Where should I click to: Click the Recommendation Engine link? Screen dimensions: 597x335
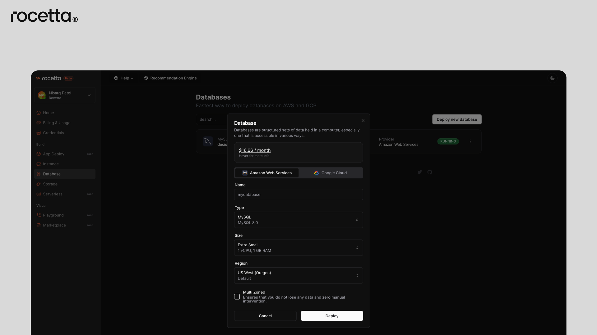(170, 78)
